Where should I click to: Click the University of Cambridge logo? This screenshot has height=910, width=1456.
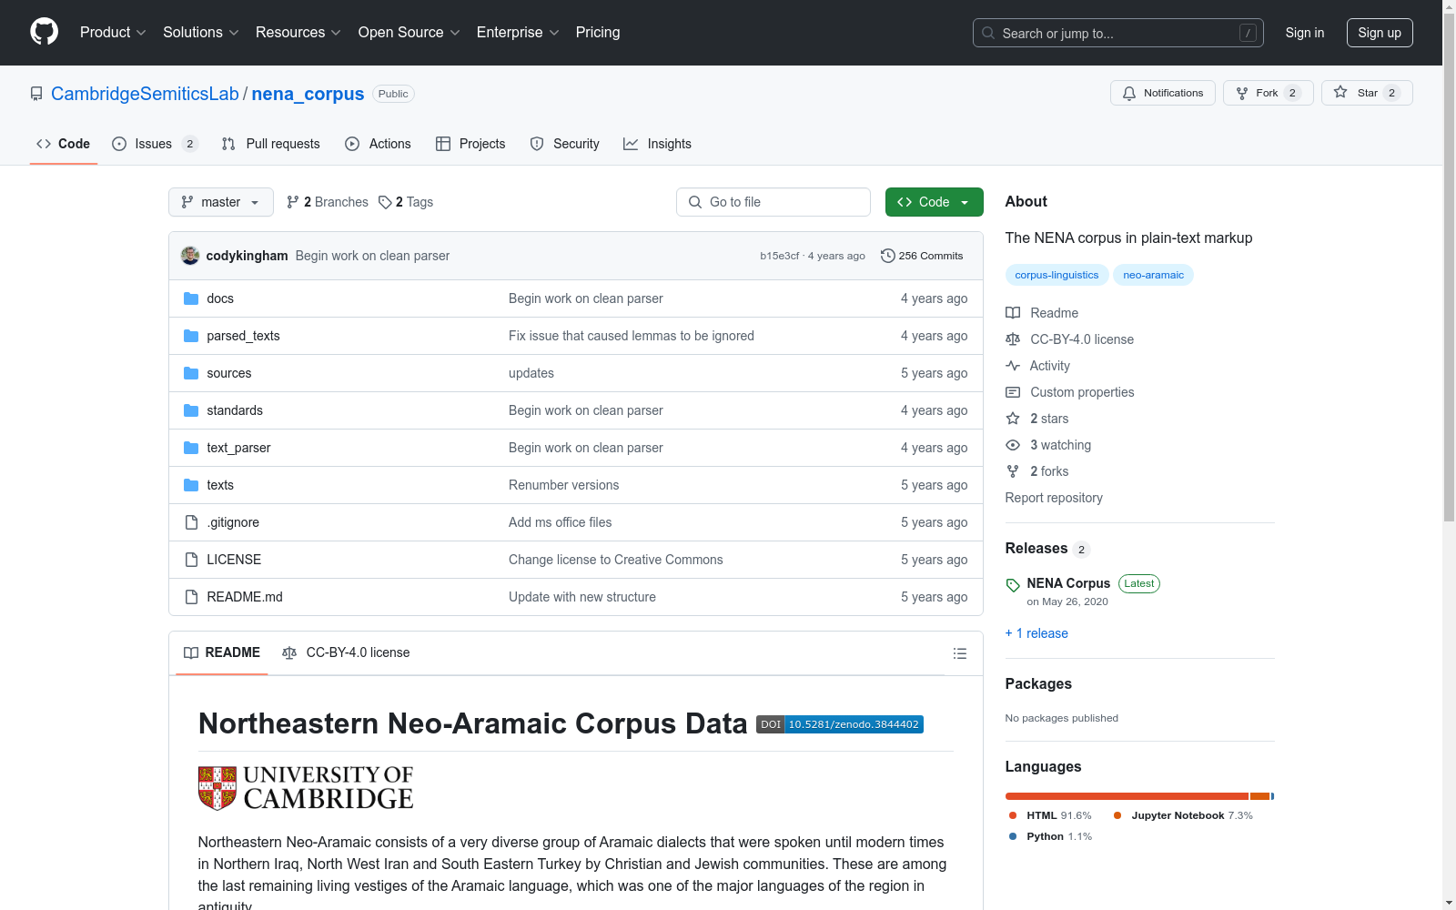pyautogui.click(x=306, y=787)
